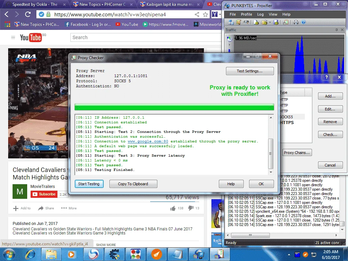348x261 pixels.
Task: Click the browser Reload icon
Action: tap(28, 14)
